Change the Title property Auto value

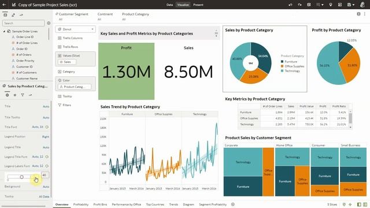[46, 106]
